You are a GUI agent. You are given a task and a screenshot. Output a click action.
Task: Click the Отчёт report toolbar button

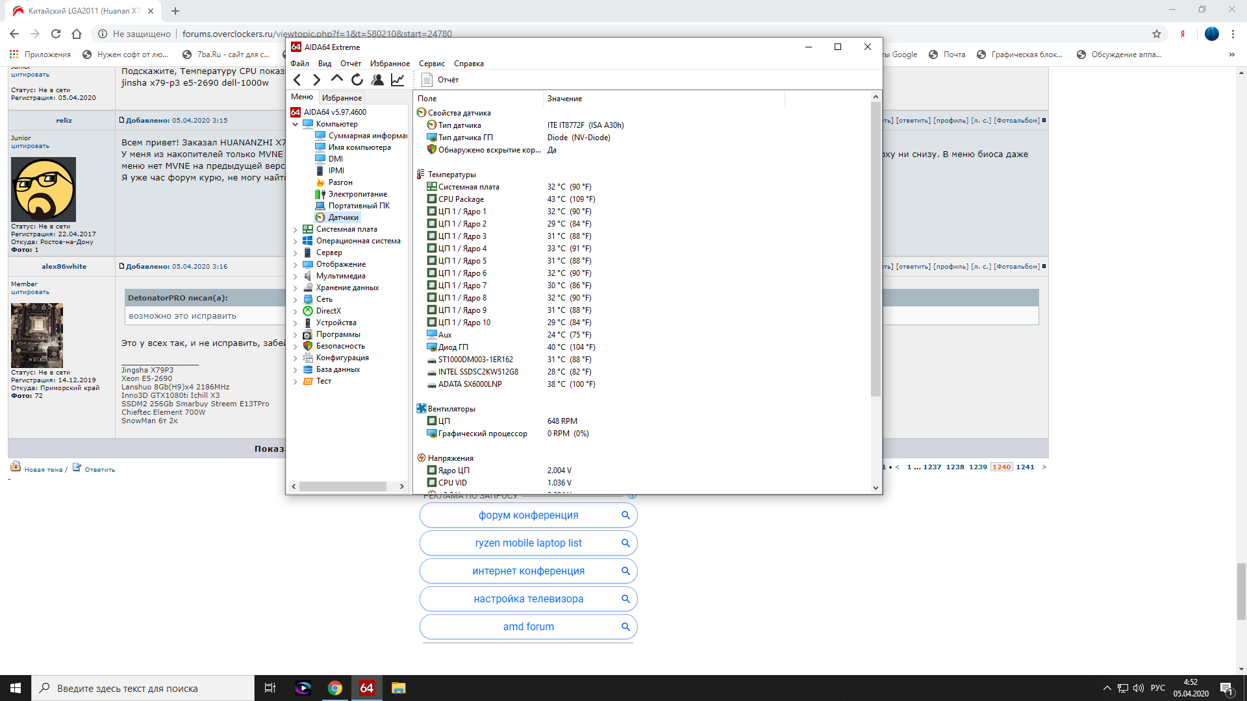click(440, 80)
